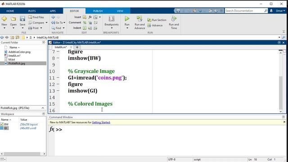Open the insert field dropdown arrow
The height and width of the screenshot is (162, 288).
click(x=100, y=17)
